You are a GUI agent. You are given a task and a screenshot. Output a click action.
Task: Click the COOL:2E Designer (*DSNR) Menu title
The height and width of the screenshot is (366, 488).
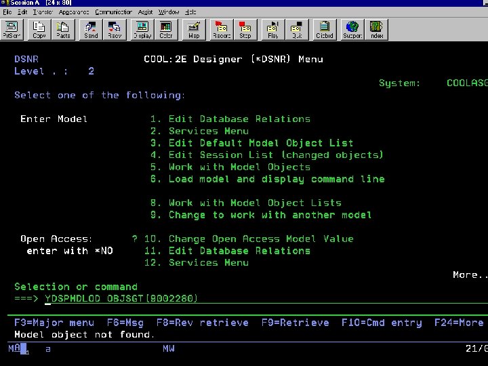233,59
